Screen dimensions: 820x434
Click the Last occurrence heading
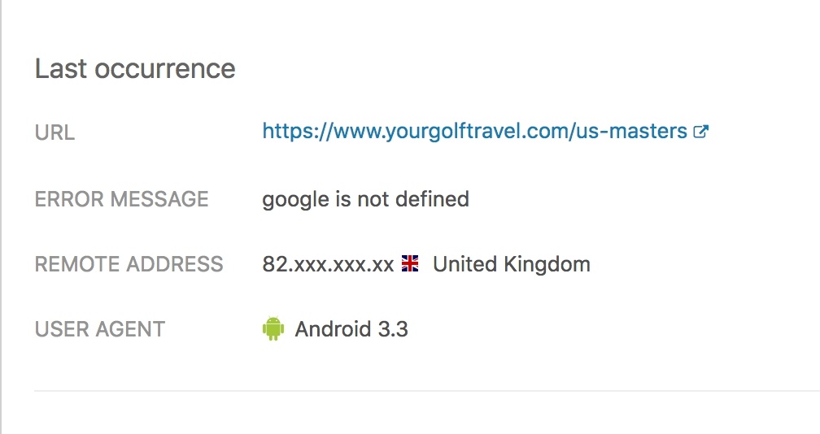pyautogui.click(x=135, y=69)
